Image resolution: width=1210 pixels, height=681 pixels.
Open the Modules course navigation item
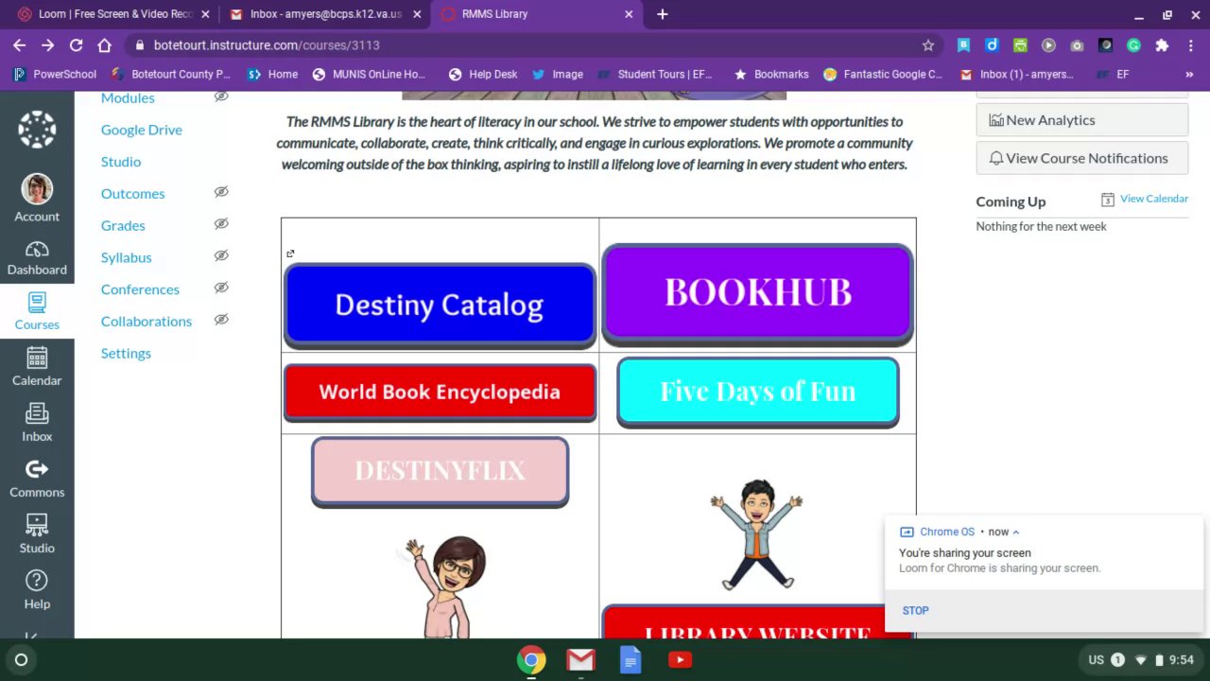point(128,97)
